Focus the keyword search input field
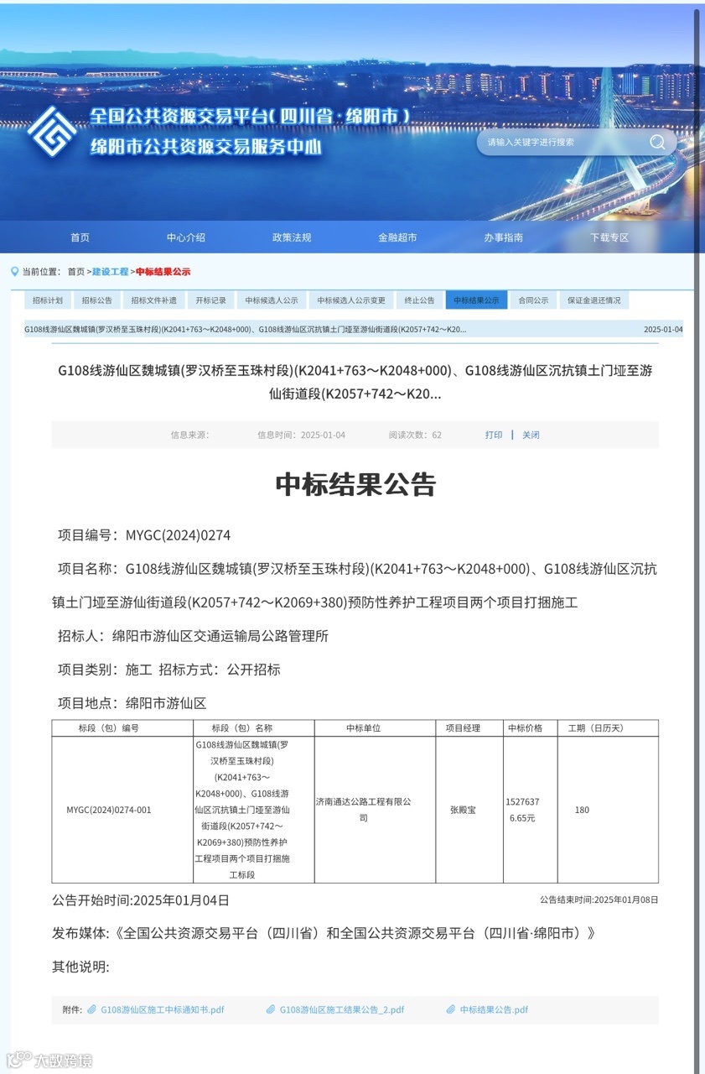The width and height of the screenshot is (705, 1074). [563, 142]
